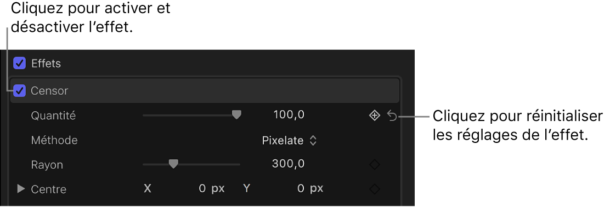Click the Méthode parameter label

click(x=54, y=140)
